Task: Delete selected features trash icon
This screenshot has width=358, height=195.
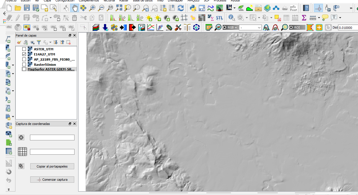Action: [x=74, y=18]
